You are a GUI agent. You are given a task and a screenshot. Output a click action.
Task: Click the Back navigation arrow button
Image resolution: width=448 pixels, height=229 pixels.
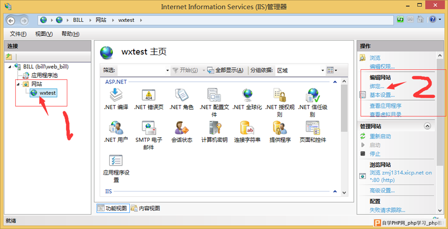[x=11, y=21]
